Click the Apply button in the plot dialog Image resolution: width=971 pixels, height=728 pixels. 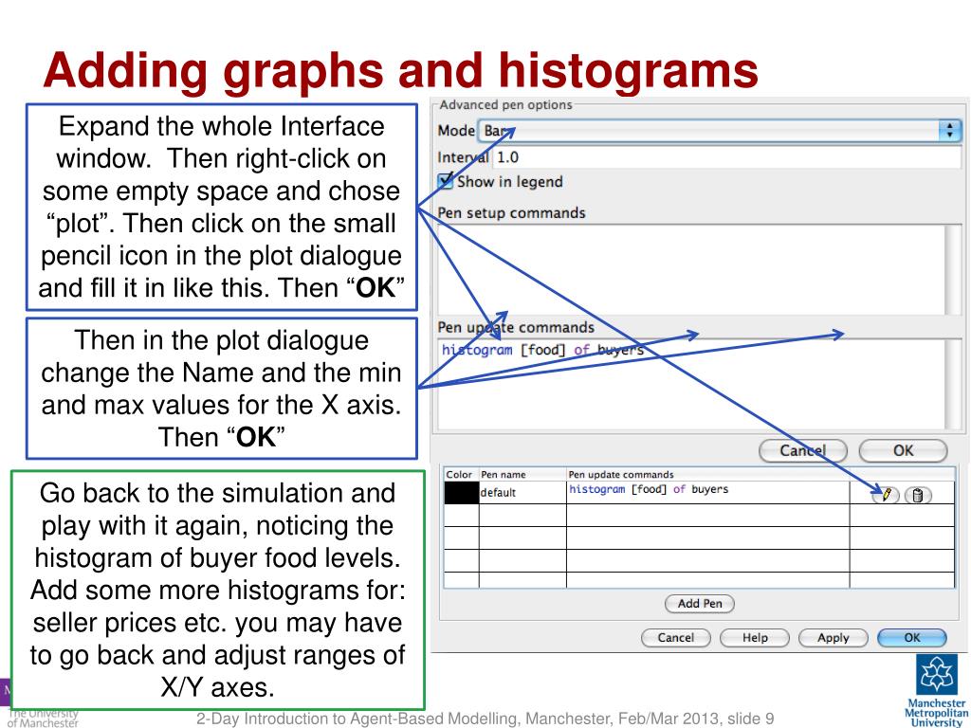coord(833,638)
